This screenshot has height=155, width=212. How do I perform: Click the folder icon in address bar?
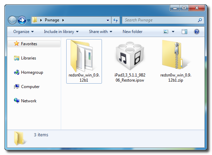pos(35,20)
